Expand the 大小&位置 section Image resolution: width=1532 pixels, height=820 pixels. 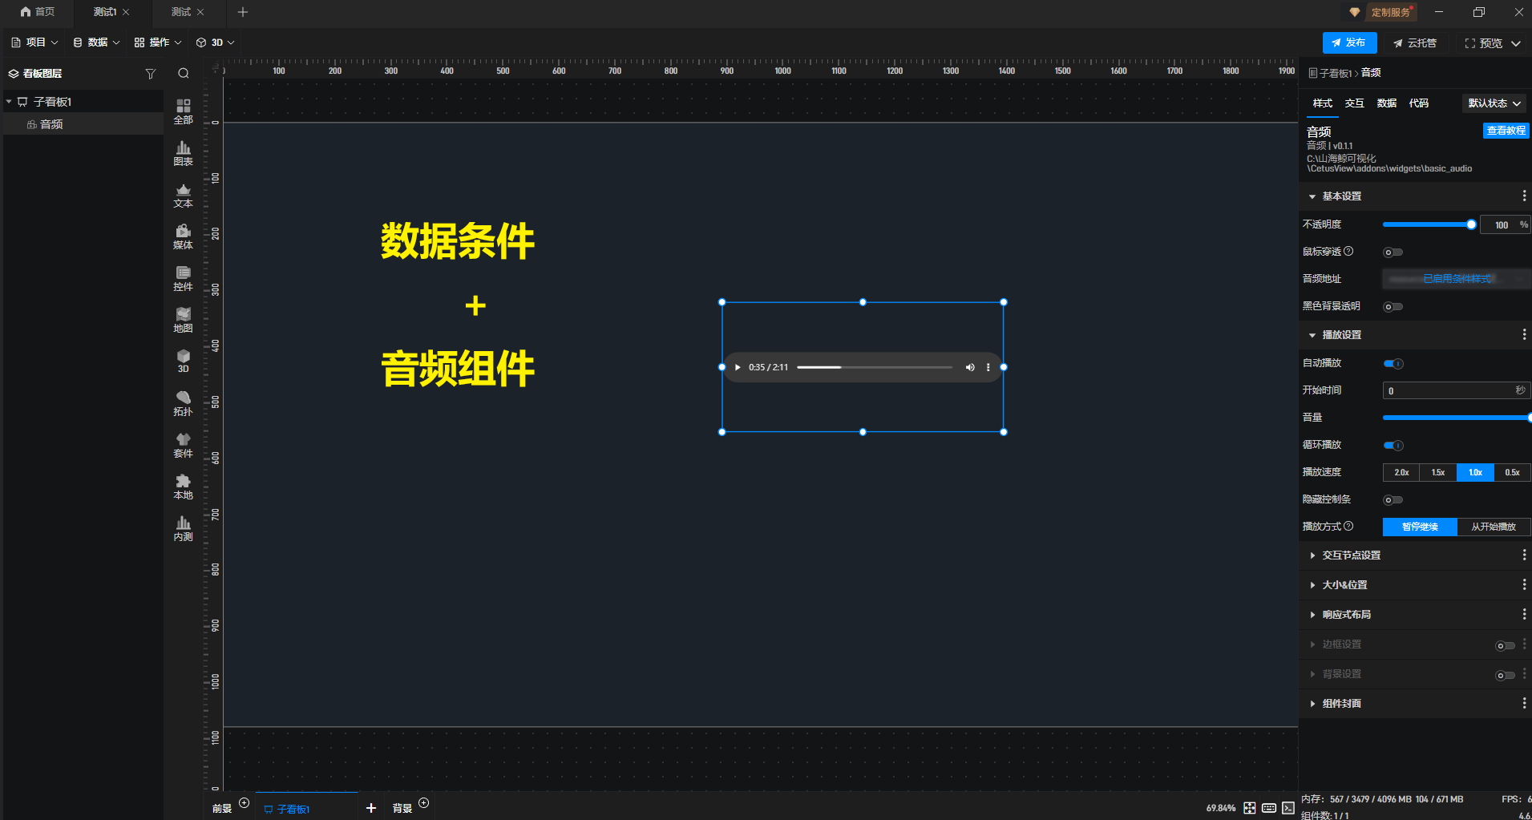point(1344,585)
